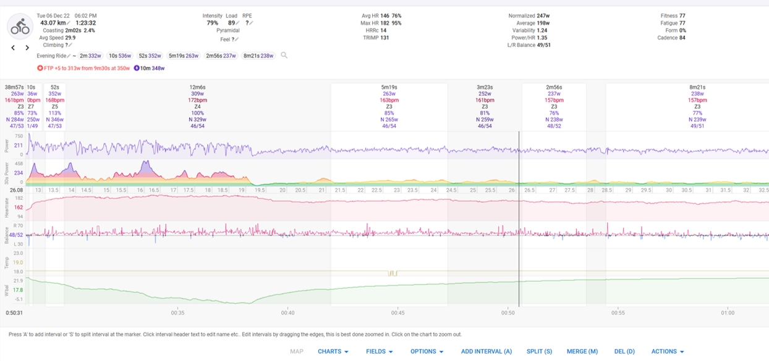Click the 12m6s Z4 interval header
Viewport: 769px width, 361px height.
(x=198, y=106)
